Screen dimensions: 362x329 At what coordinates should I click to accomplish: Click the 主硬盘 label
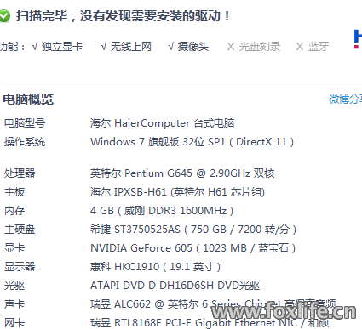(20, 230)
